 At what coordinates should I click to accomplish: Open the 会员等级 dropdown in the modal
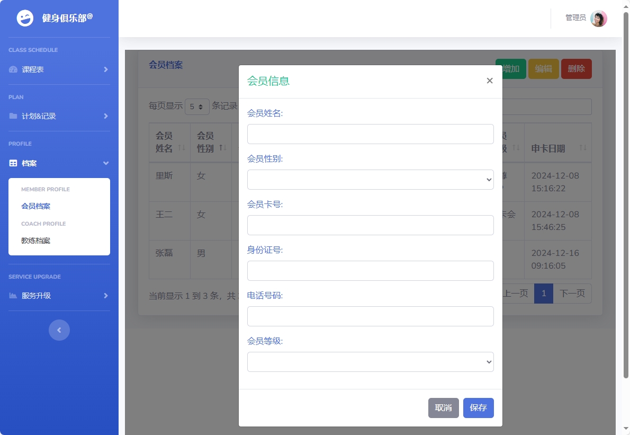[x=370, y=361]
